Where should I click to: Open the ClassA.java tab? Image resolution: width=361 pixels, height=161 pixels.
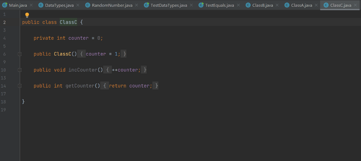pyautogui.click(x=301, y=5)
